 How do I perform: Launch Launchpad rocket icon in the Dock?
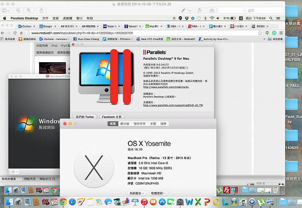pyautogui.click(x=18, y=202)
